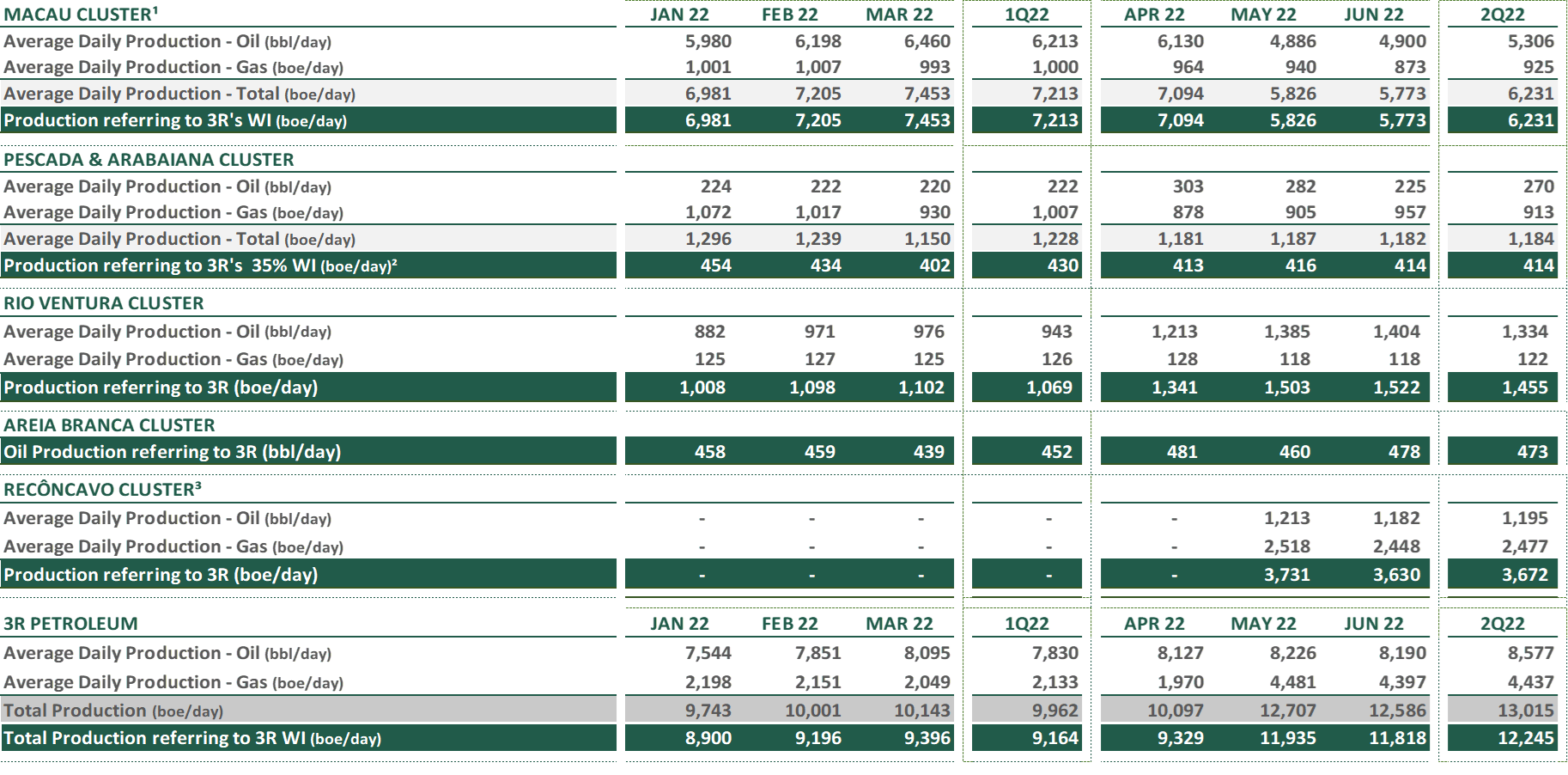The width and height of the screenshot is (1568, 775).
Task: Click the 1Q22 column header in top row
Action: 1027,15
